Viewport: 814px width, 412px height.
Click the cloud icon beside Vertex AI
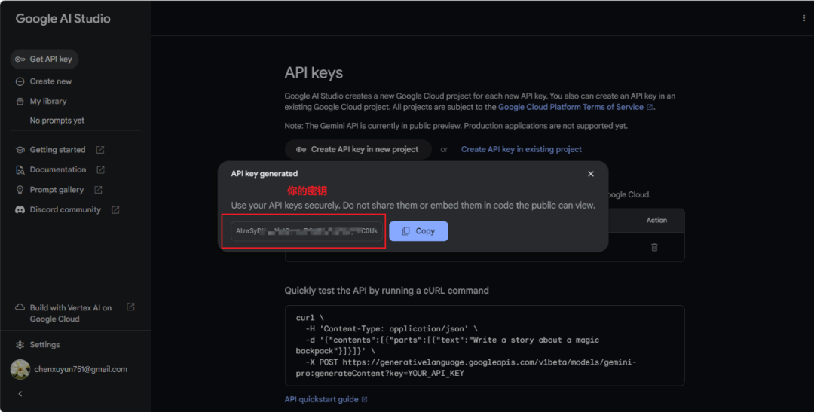tap(20, 307)
